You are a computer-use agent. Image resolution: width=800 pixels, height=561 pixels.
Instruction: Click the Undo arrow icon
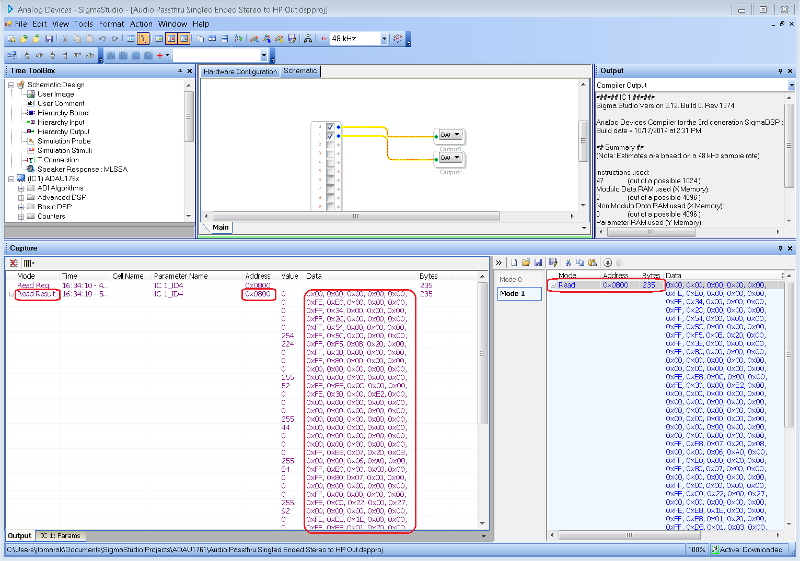coord(102,39)
